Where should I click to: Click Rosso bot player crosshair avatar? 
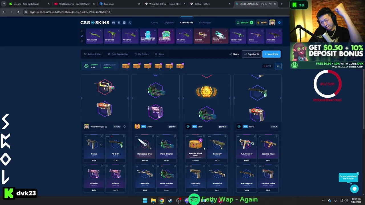pyautogui.click(x=239, y=127)
